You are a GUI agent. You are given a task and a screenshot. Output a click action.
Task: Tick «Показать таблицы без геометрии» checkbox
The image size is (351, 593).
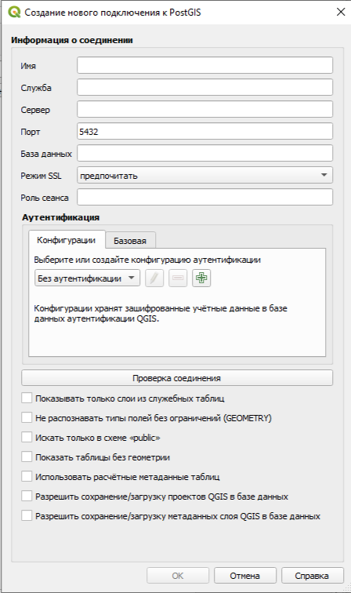point(27,457)
